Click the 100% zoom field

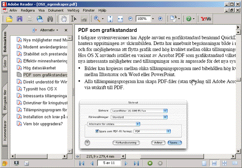click(x=143, y=19)
